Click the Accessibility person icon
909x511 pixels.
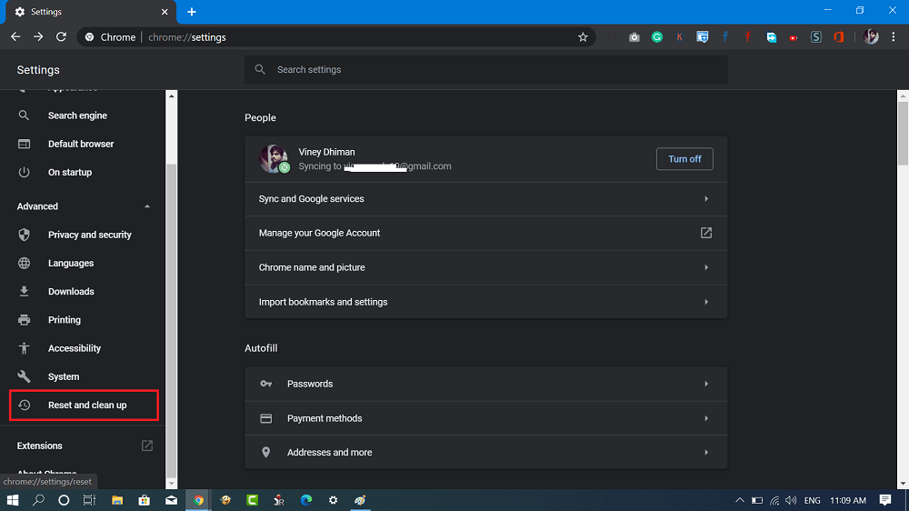[24, 348]
